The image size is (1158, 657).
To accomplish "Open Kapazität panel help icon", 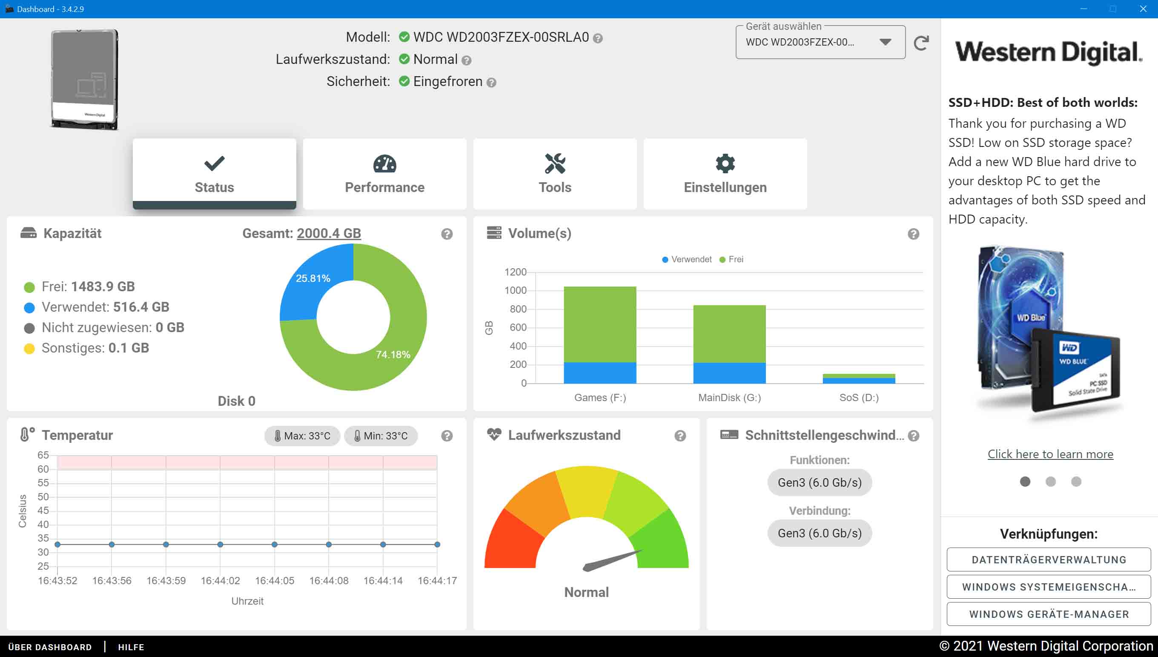I will (447, 234).
